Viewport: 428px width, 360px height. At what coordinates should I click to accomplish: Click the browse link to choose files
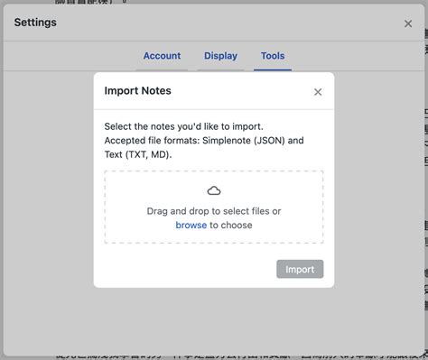tap(191, 226)
